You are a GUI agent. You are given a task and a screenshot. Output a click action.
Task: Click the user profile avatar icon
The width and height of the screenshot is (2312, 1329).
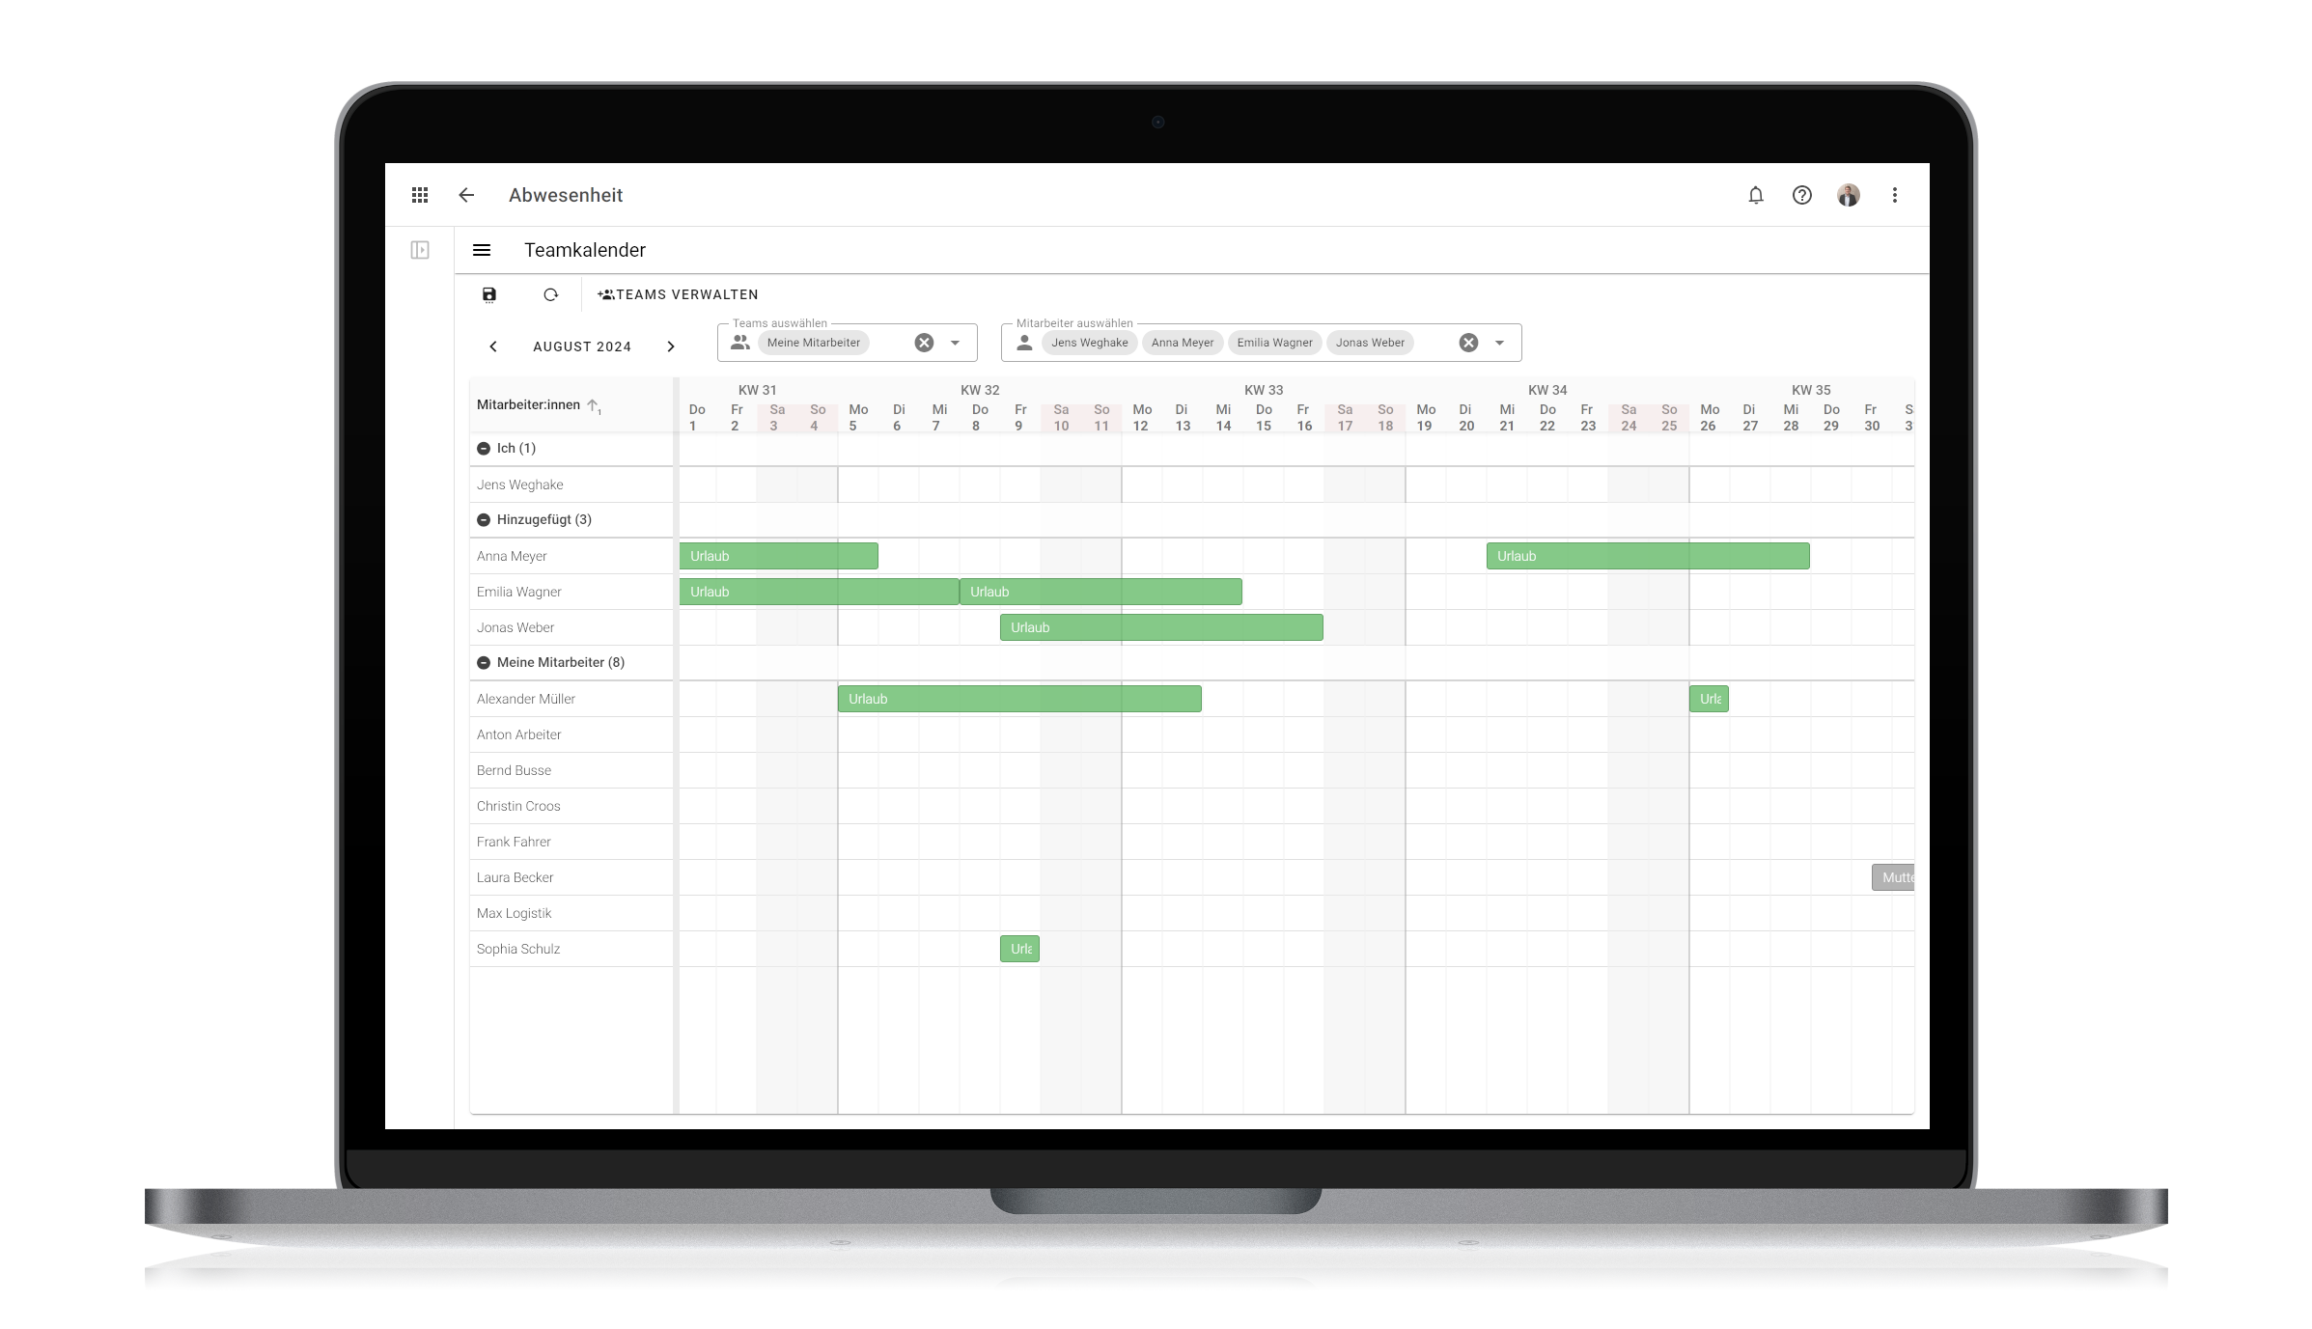tap(1849, 194)
